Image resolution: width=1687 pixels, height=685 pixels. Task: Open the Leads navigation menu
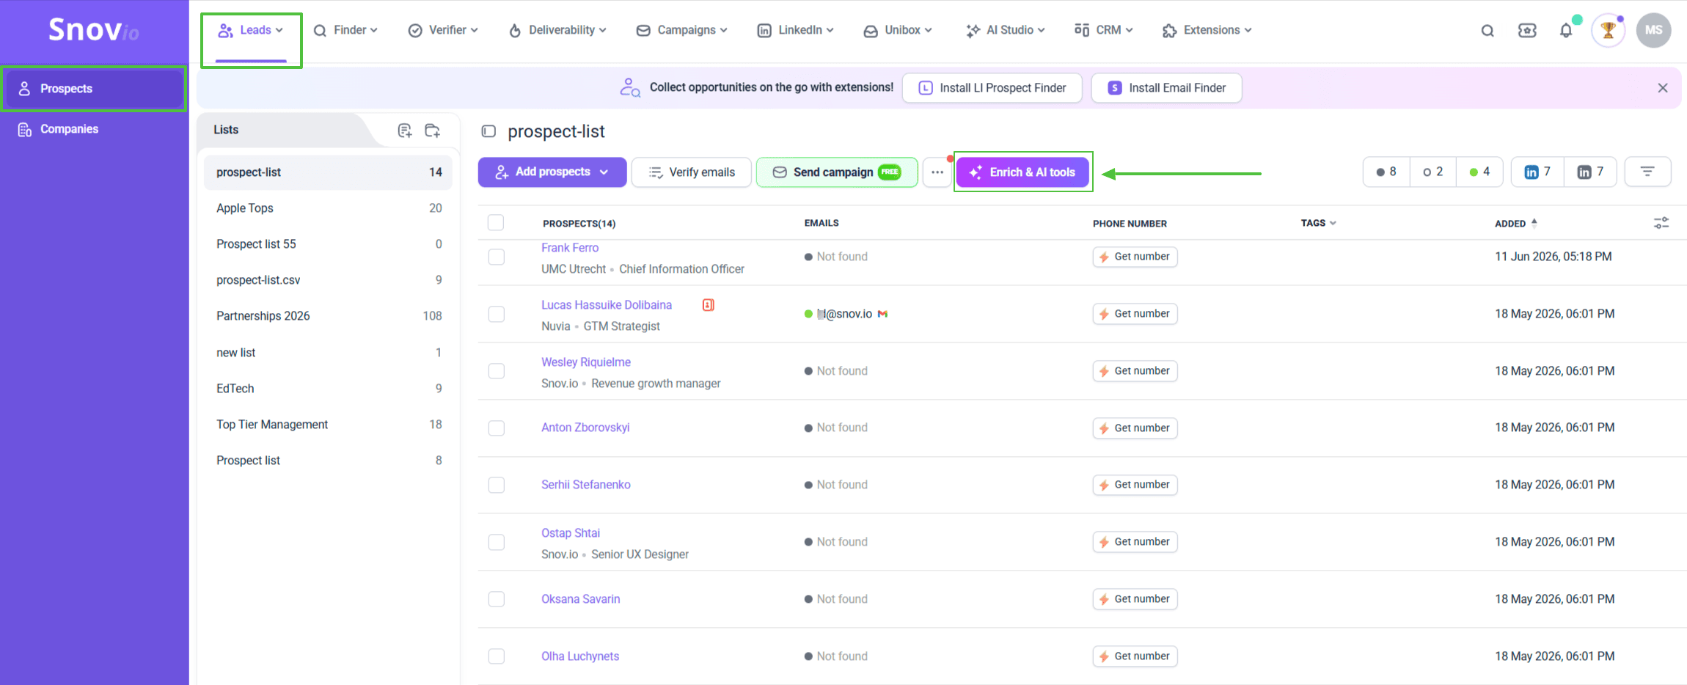(x=251, y=30)
